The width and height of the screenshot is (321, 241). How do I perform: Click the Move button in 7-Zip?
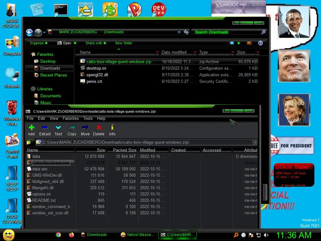[x=85, y=130]
